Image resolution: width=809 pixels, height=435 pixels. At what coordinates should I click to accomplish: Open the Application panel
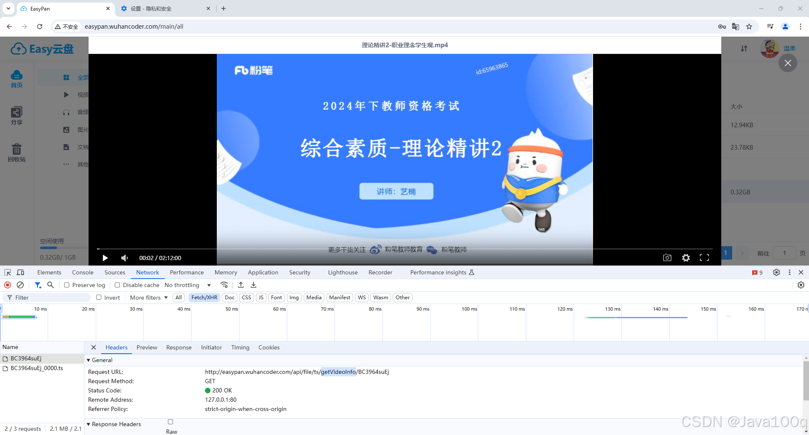click(x=263, y=272)
